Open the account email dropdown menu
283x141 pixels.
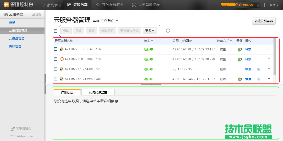240,5
